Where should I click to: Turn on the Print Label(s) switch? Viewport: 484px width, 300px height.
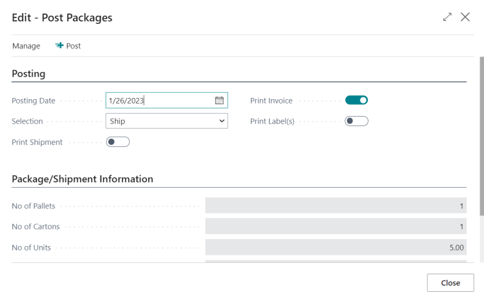[356, 121]
